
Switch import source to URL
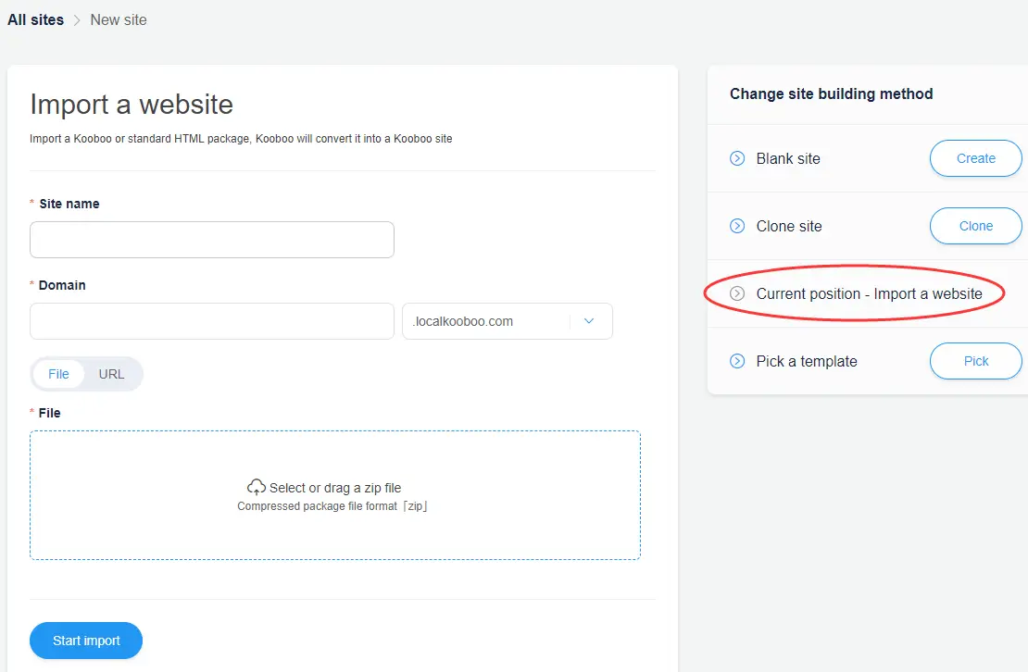111,374
